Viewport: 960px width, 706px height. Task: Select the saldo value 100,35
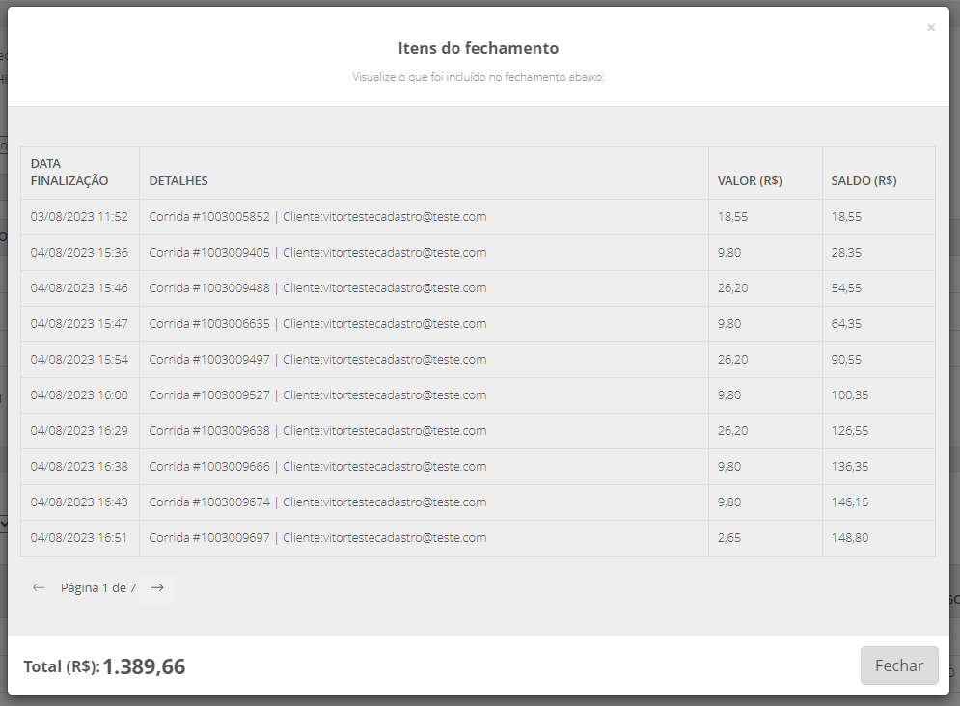[x=850, y=395]
